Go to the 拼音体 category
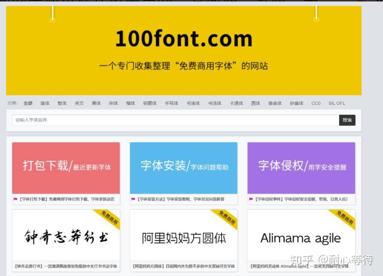Viewport: 383px width, 276px height. tap(297, 103)
